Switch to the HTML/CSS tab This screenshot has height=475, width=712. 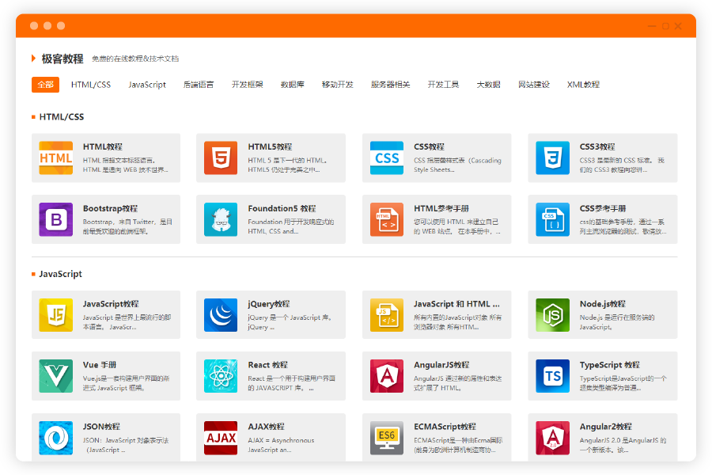(x=91, y=85)
